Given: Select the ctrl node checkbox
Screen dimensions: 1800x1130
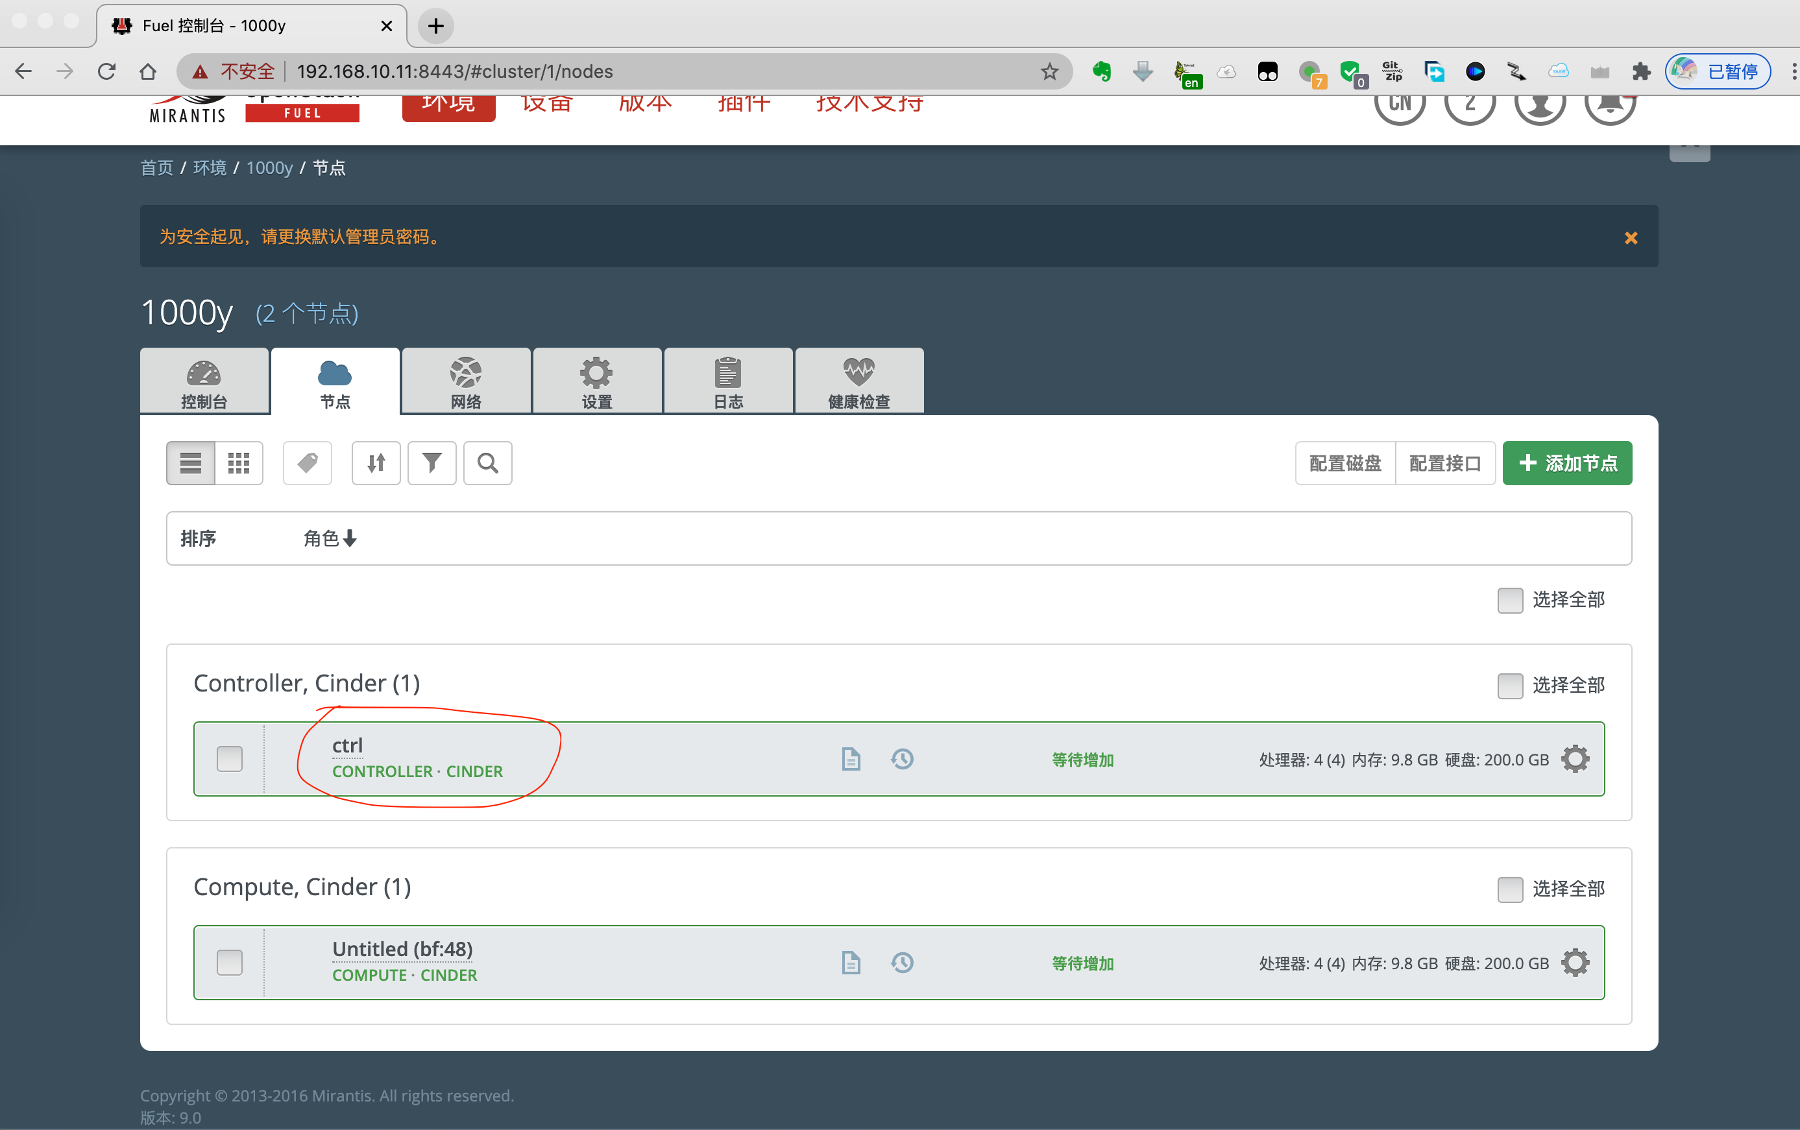Looking at the screenshot, I should click(230, 760).
